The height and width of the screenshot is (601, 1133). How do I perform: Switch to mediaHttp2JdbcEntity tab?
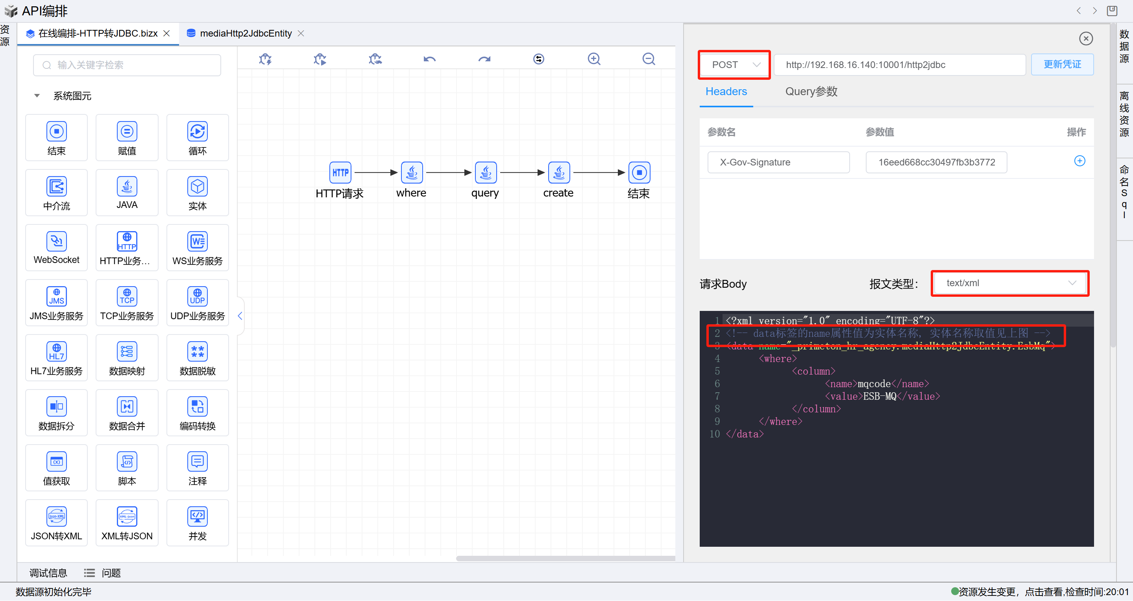(x=245, y=33)
